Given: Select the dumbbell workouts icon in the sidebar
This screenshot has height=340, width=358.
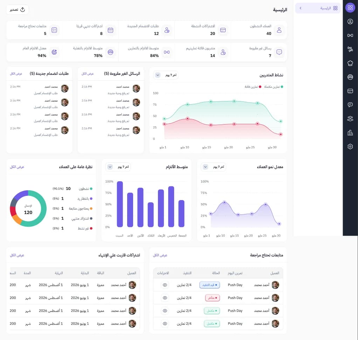Looking at the screenshot, I should (x=350, y=35).
